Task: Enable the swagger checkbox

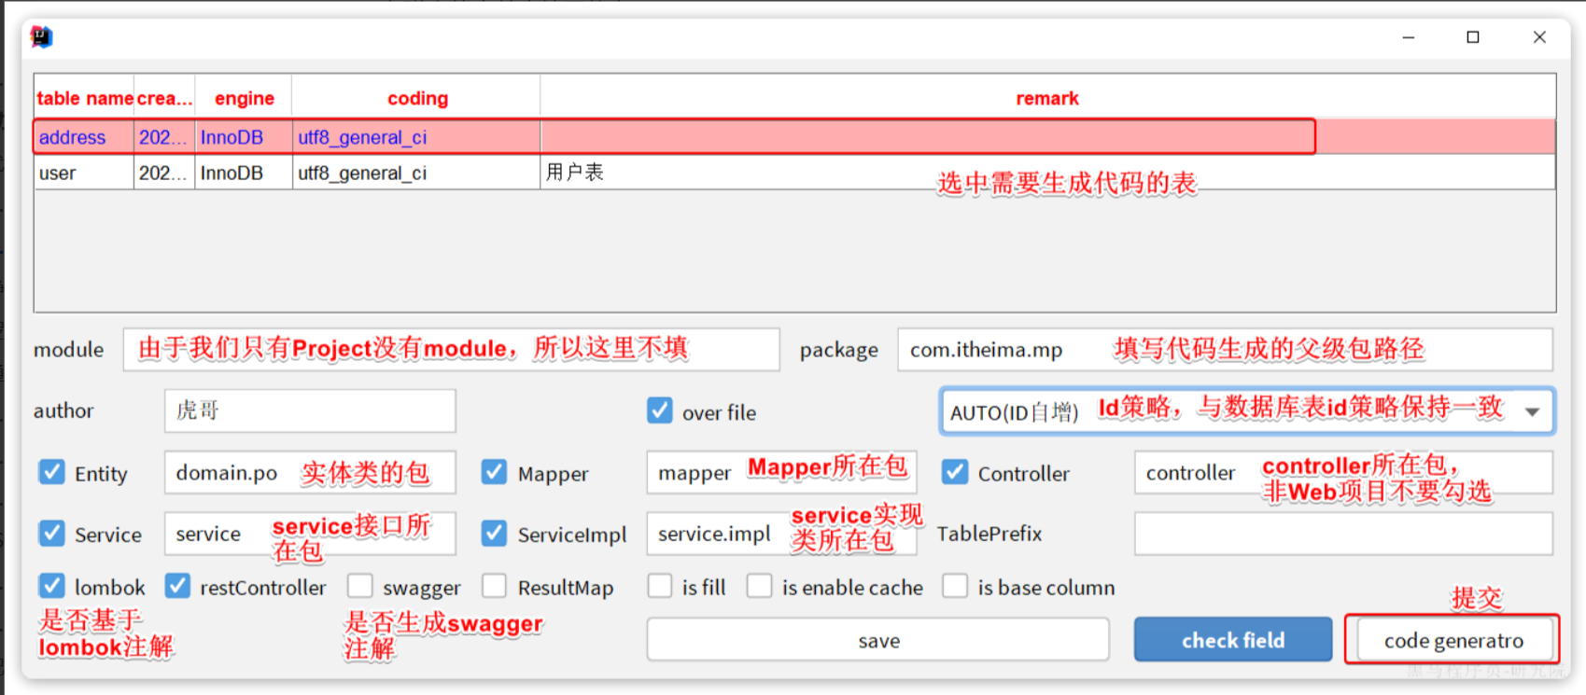Action: click(360, 586)
